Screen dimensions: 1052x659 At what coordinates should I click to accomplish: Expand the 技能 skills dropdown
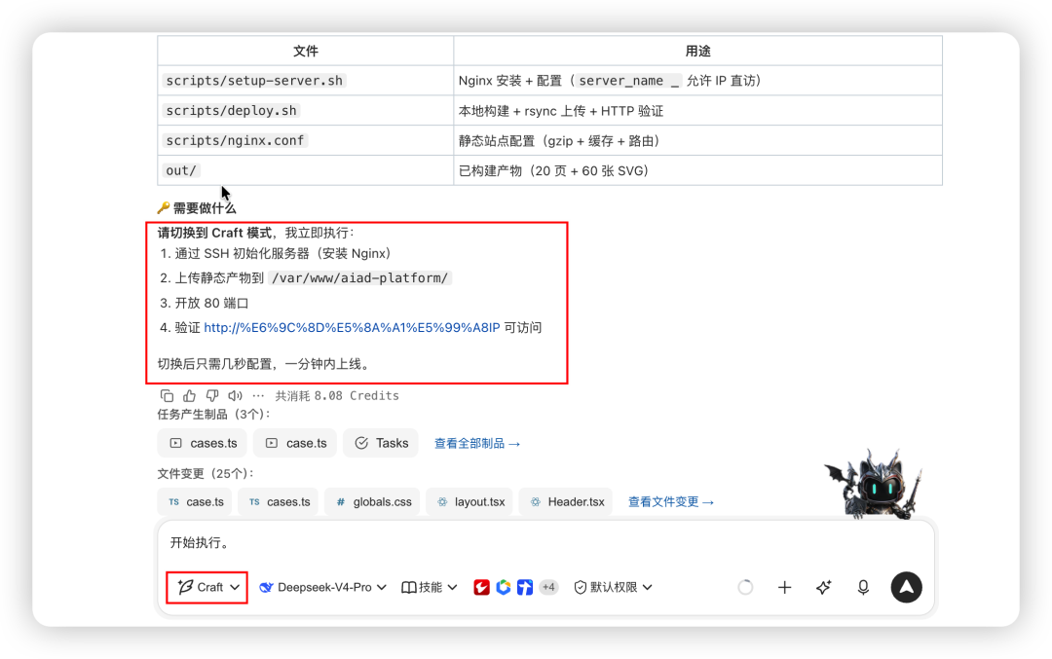(429, 587)
